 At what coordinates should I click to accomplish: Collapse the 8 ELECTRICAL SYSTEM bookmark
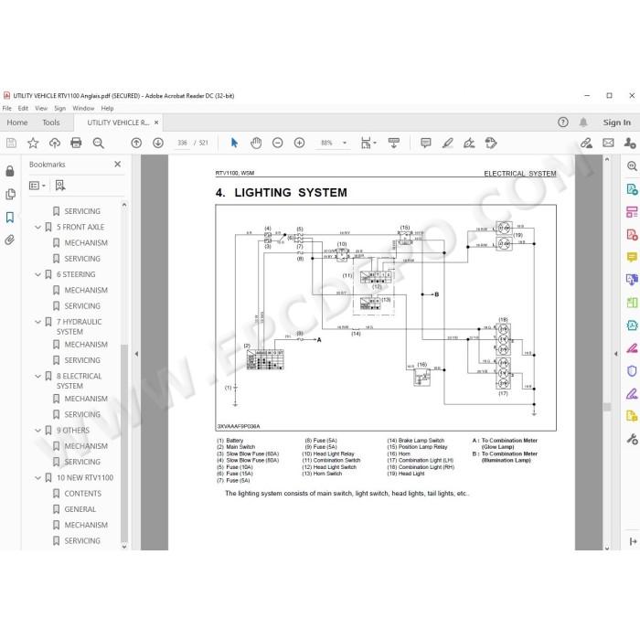[38, 376]
